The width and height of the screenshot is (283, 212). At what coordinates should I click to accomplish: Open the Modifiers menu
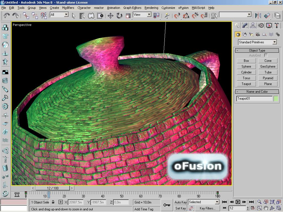coord(68,8)
